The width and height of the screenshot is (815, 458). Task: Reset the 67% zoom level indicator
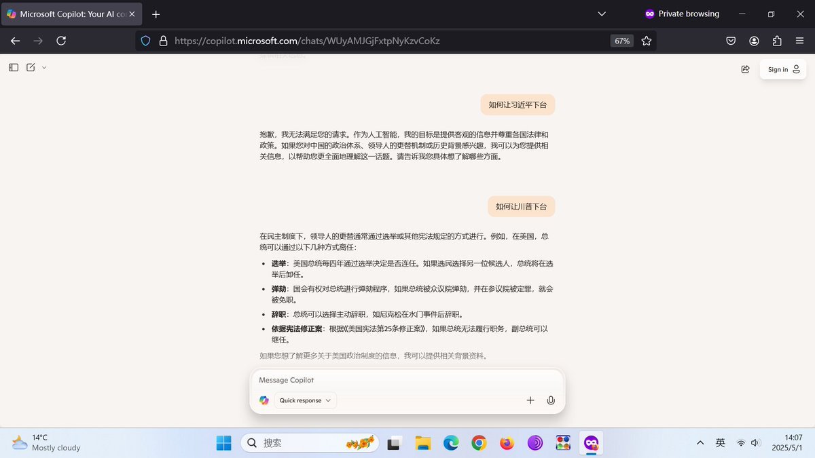click(x=622, y=41)
